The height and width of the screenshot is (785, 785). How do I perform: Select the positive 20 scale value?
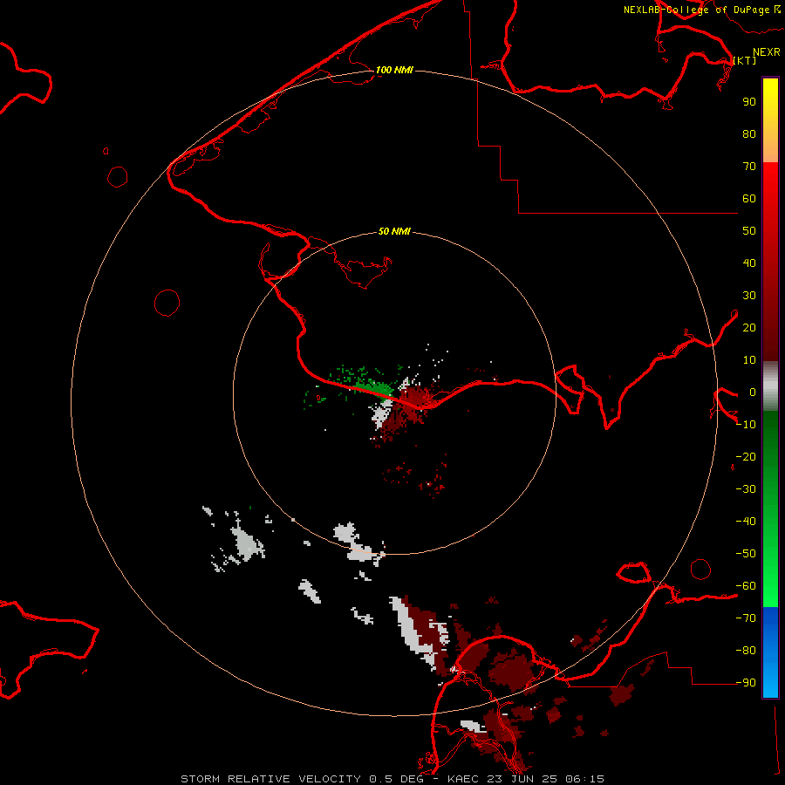pos(749,327)
